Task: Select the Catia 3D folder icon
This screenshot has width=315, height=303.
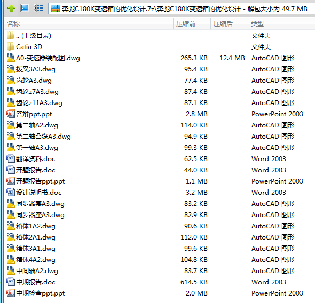Action: point(10,46)
